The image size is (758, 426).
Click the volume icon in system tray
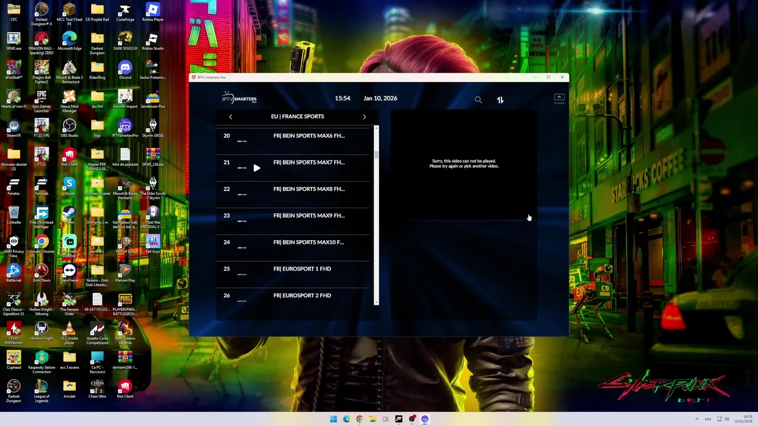727,419
